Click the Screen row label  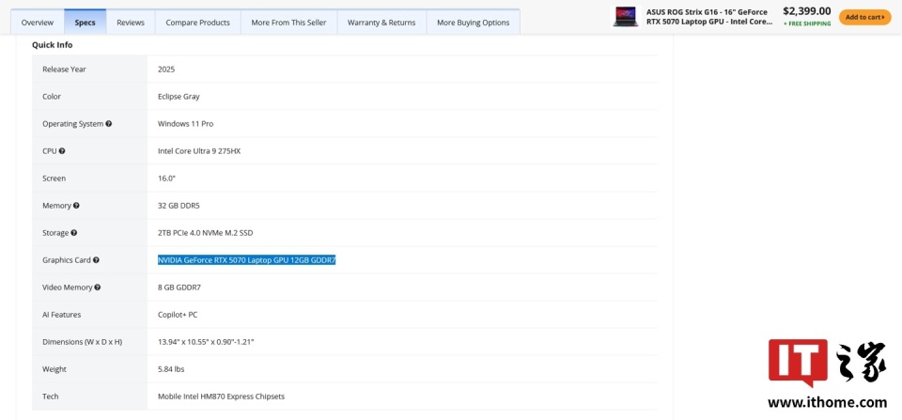point(54,179)
